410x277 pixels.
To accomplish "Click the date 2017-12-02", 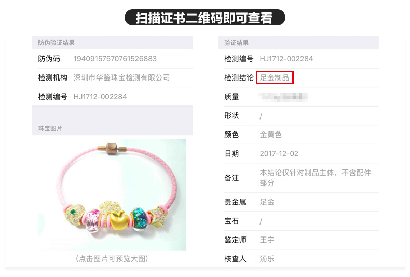I will (x=279, y=153).
